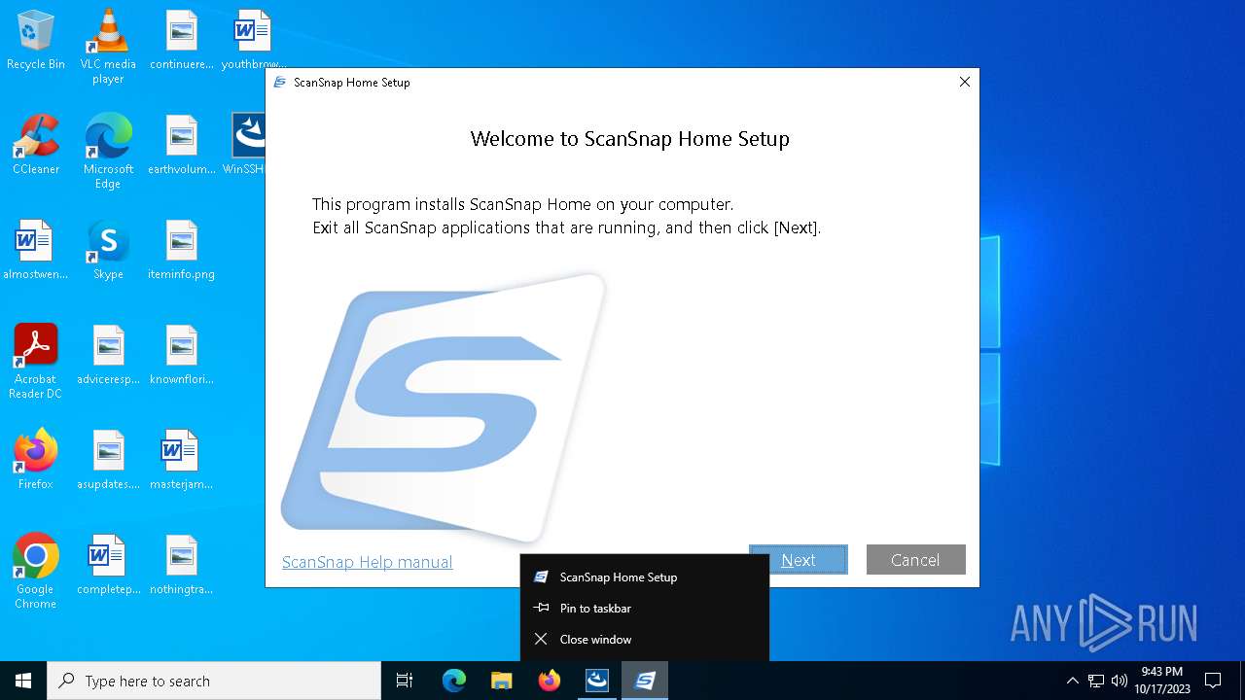
Task: Select the adviceresp... image file
Action: point(108,355)
